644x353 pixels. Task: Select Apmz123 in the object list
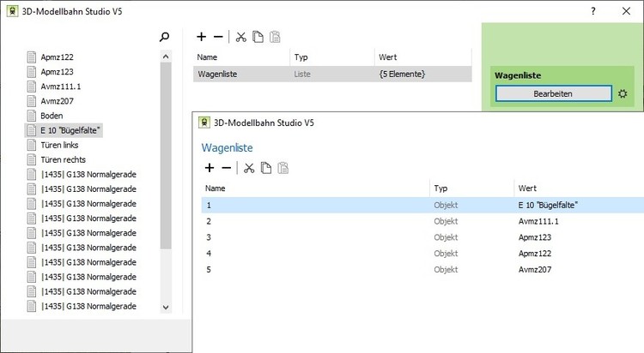pos(57,72)
